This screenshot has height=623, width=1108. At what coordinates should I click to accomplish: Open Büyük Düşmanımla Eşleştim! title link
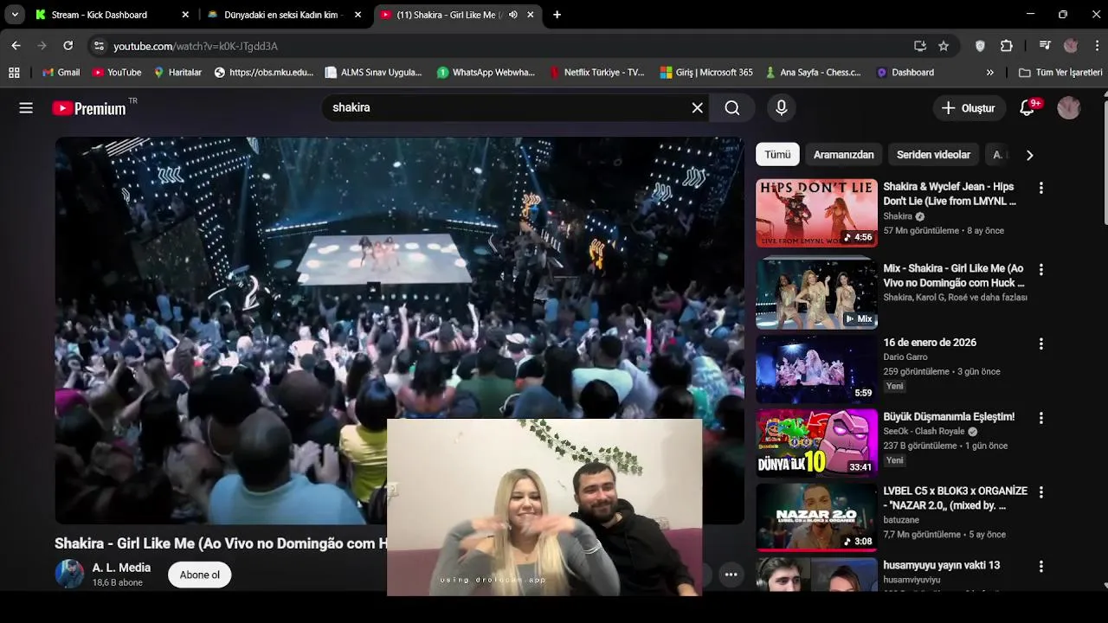[x=949, y=417]
